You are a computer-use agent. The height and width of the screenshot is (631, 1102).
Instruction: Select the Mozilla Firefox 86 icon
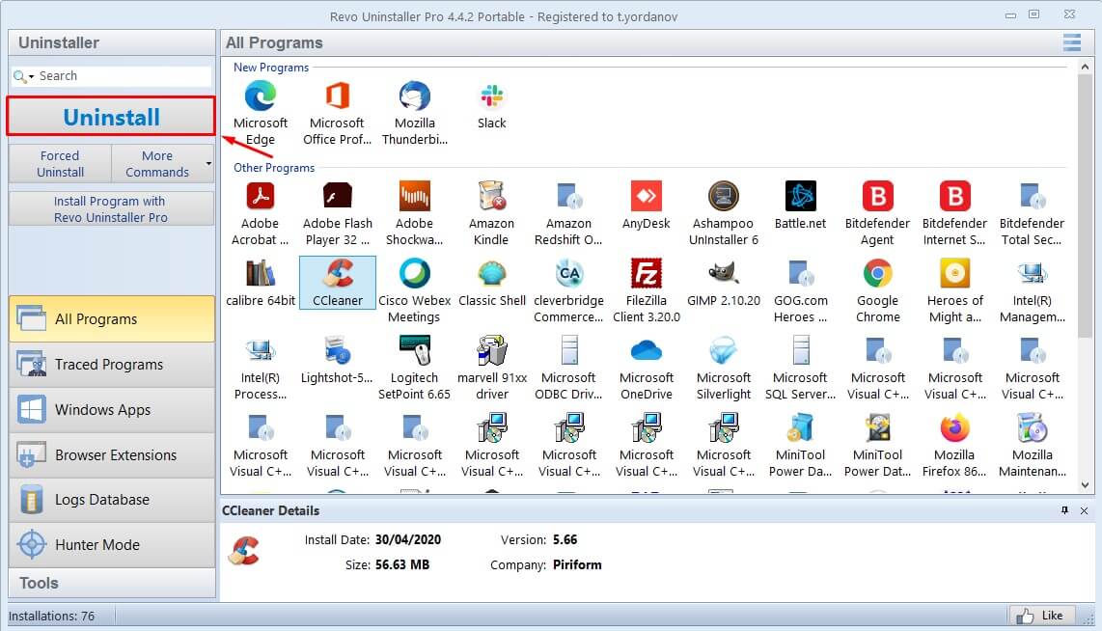[x=955, y=428]
